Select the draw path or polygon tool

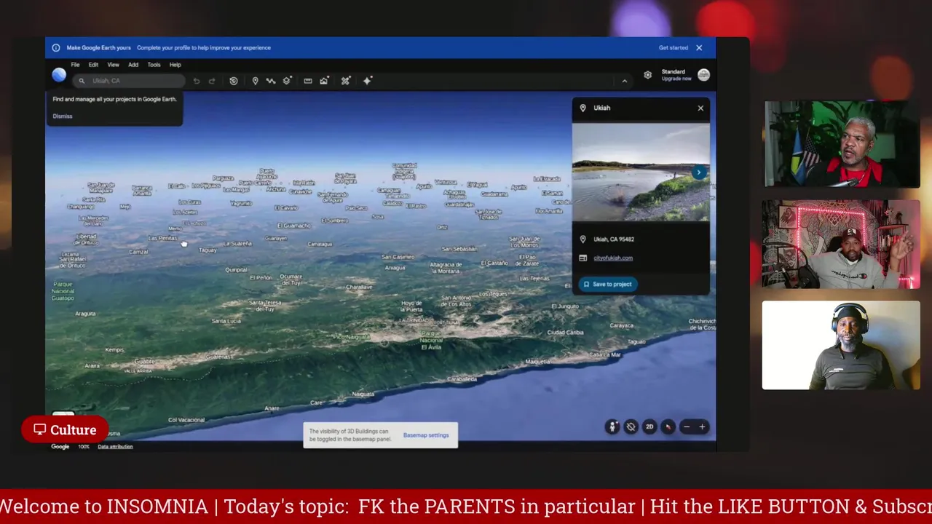[x=271, y=81]
